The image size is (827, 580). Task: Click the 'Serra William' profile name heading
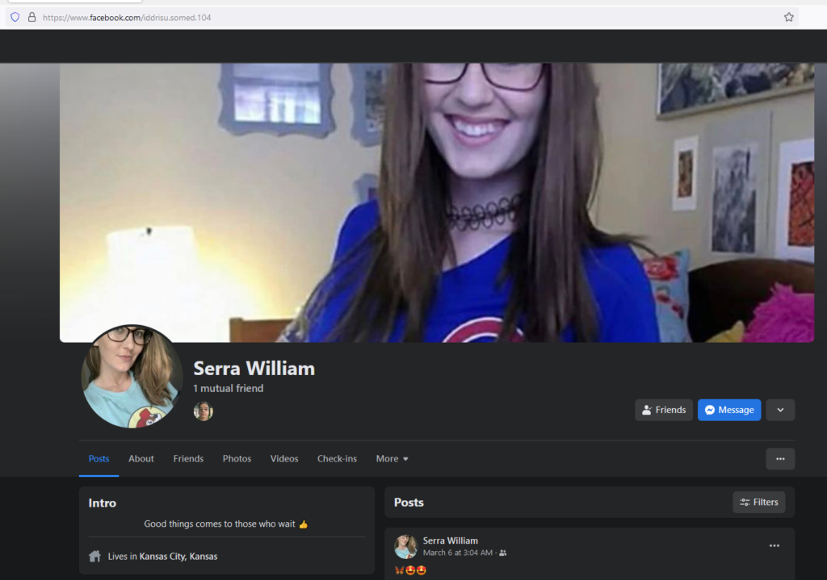pyautogui.click(x=254, y=368)
